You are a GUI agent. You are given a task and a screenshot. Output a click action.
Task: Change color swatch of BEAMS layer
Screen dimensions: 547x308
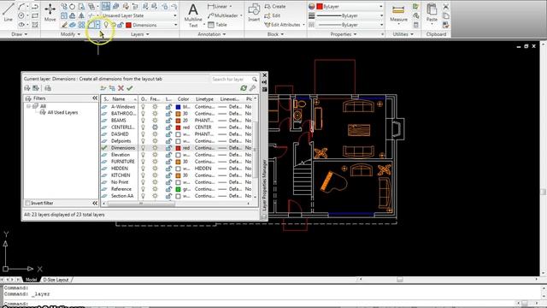(x=178, y=121)
